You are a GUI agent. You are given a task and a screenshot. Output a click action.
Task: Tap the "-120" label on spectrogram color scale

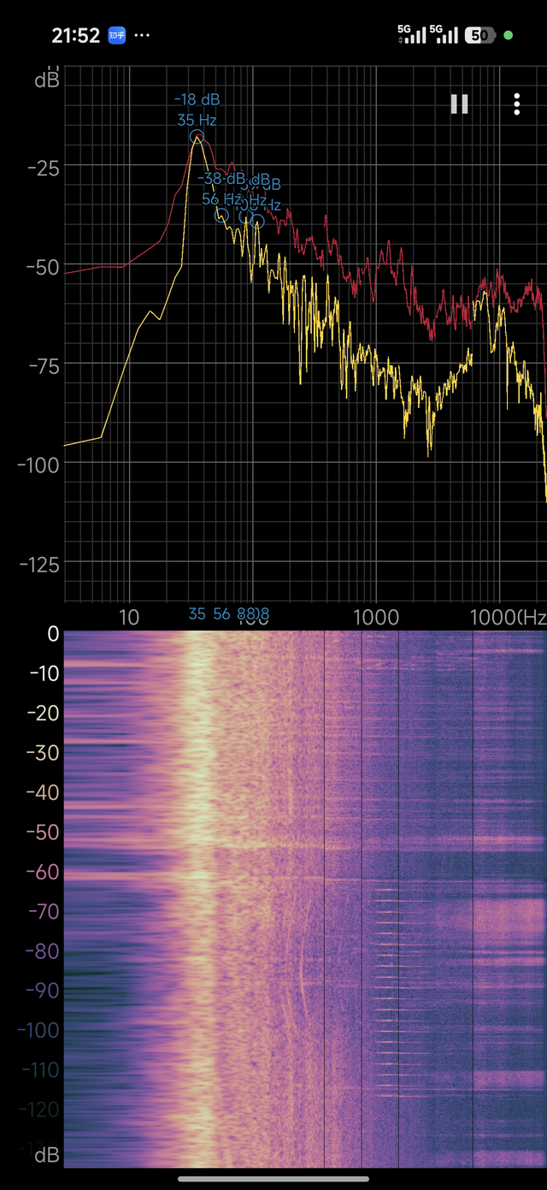click(x=39, y=1109)
